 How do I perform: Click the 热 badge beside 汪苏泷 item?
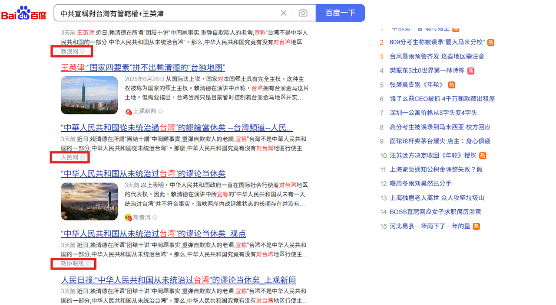(x=483, y=156)
